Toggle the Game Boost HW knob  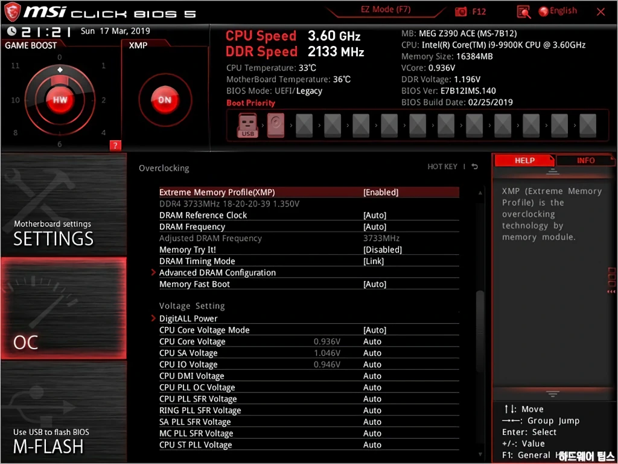coord(60,100)
